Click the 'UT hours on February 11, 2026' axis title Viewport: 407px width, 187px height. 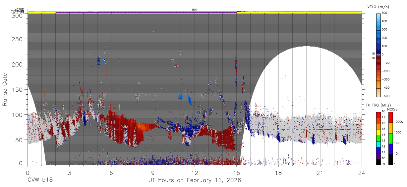click(x=195, y=180)
